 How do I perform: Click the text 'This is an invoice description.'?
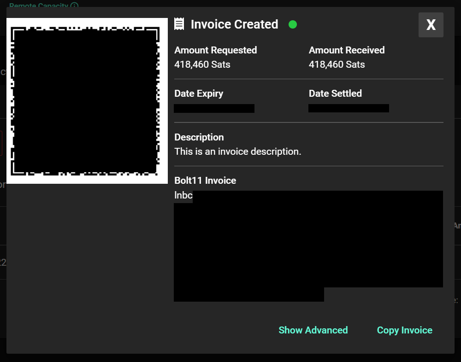(x=237, y=152)
